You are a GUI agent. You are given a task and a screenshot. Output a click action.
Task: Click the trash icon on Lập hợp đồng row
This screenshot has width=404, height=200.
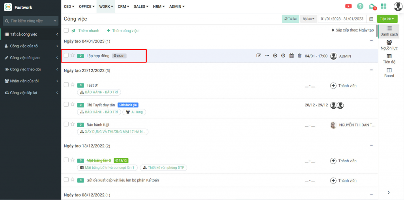pos(299,56)
